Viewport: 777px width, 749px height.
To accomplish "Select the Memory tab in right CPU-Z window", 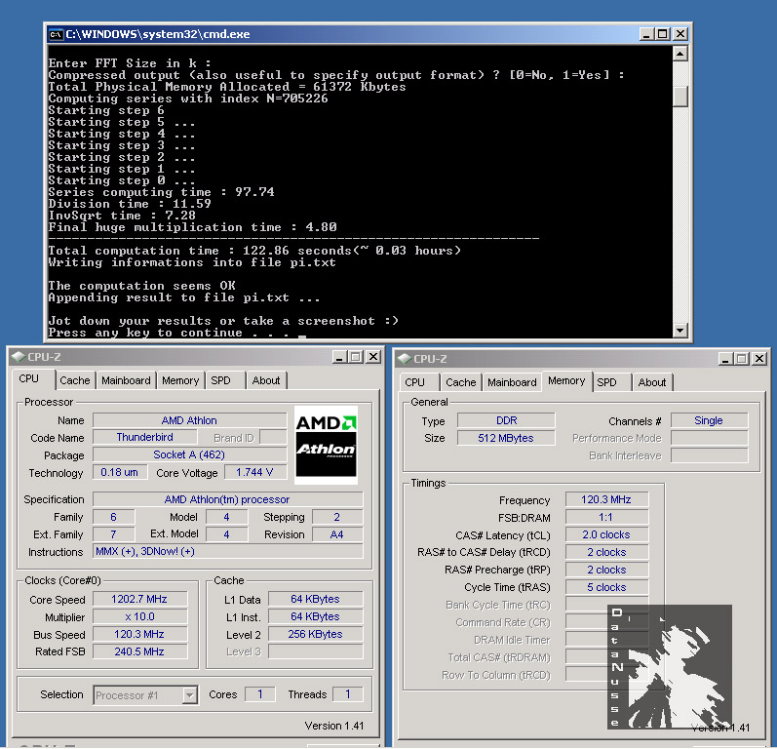I will coord(566,380).
